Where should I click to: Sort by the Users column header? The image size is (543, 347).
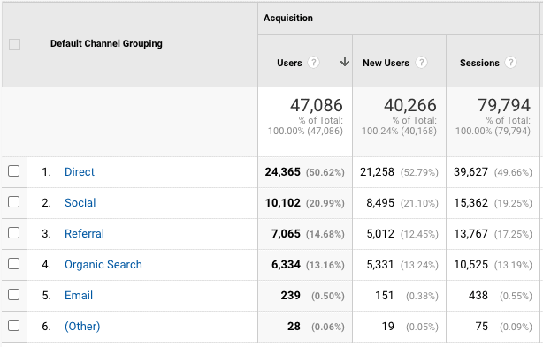pos(289,63)
